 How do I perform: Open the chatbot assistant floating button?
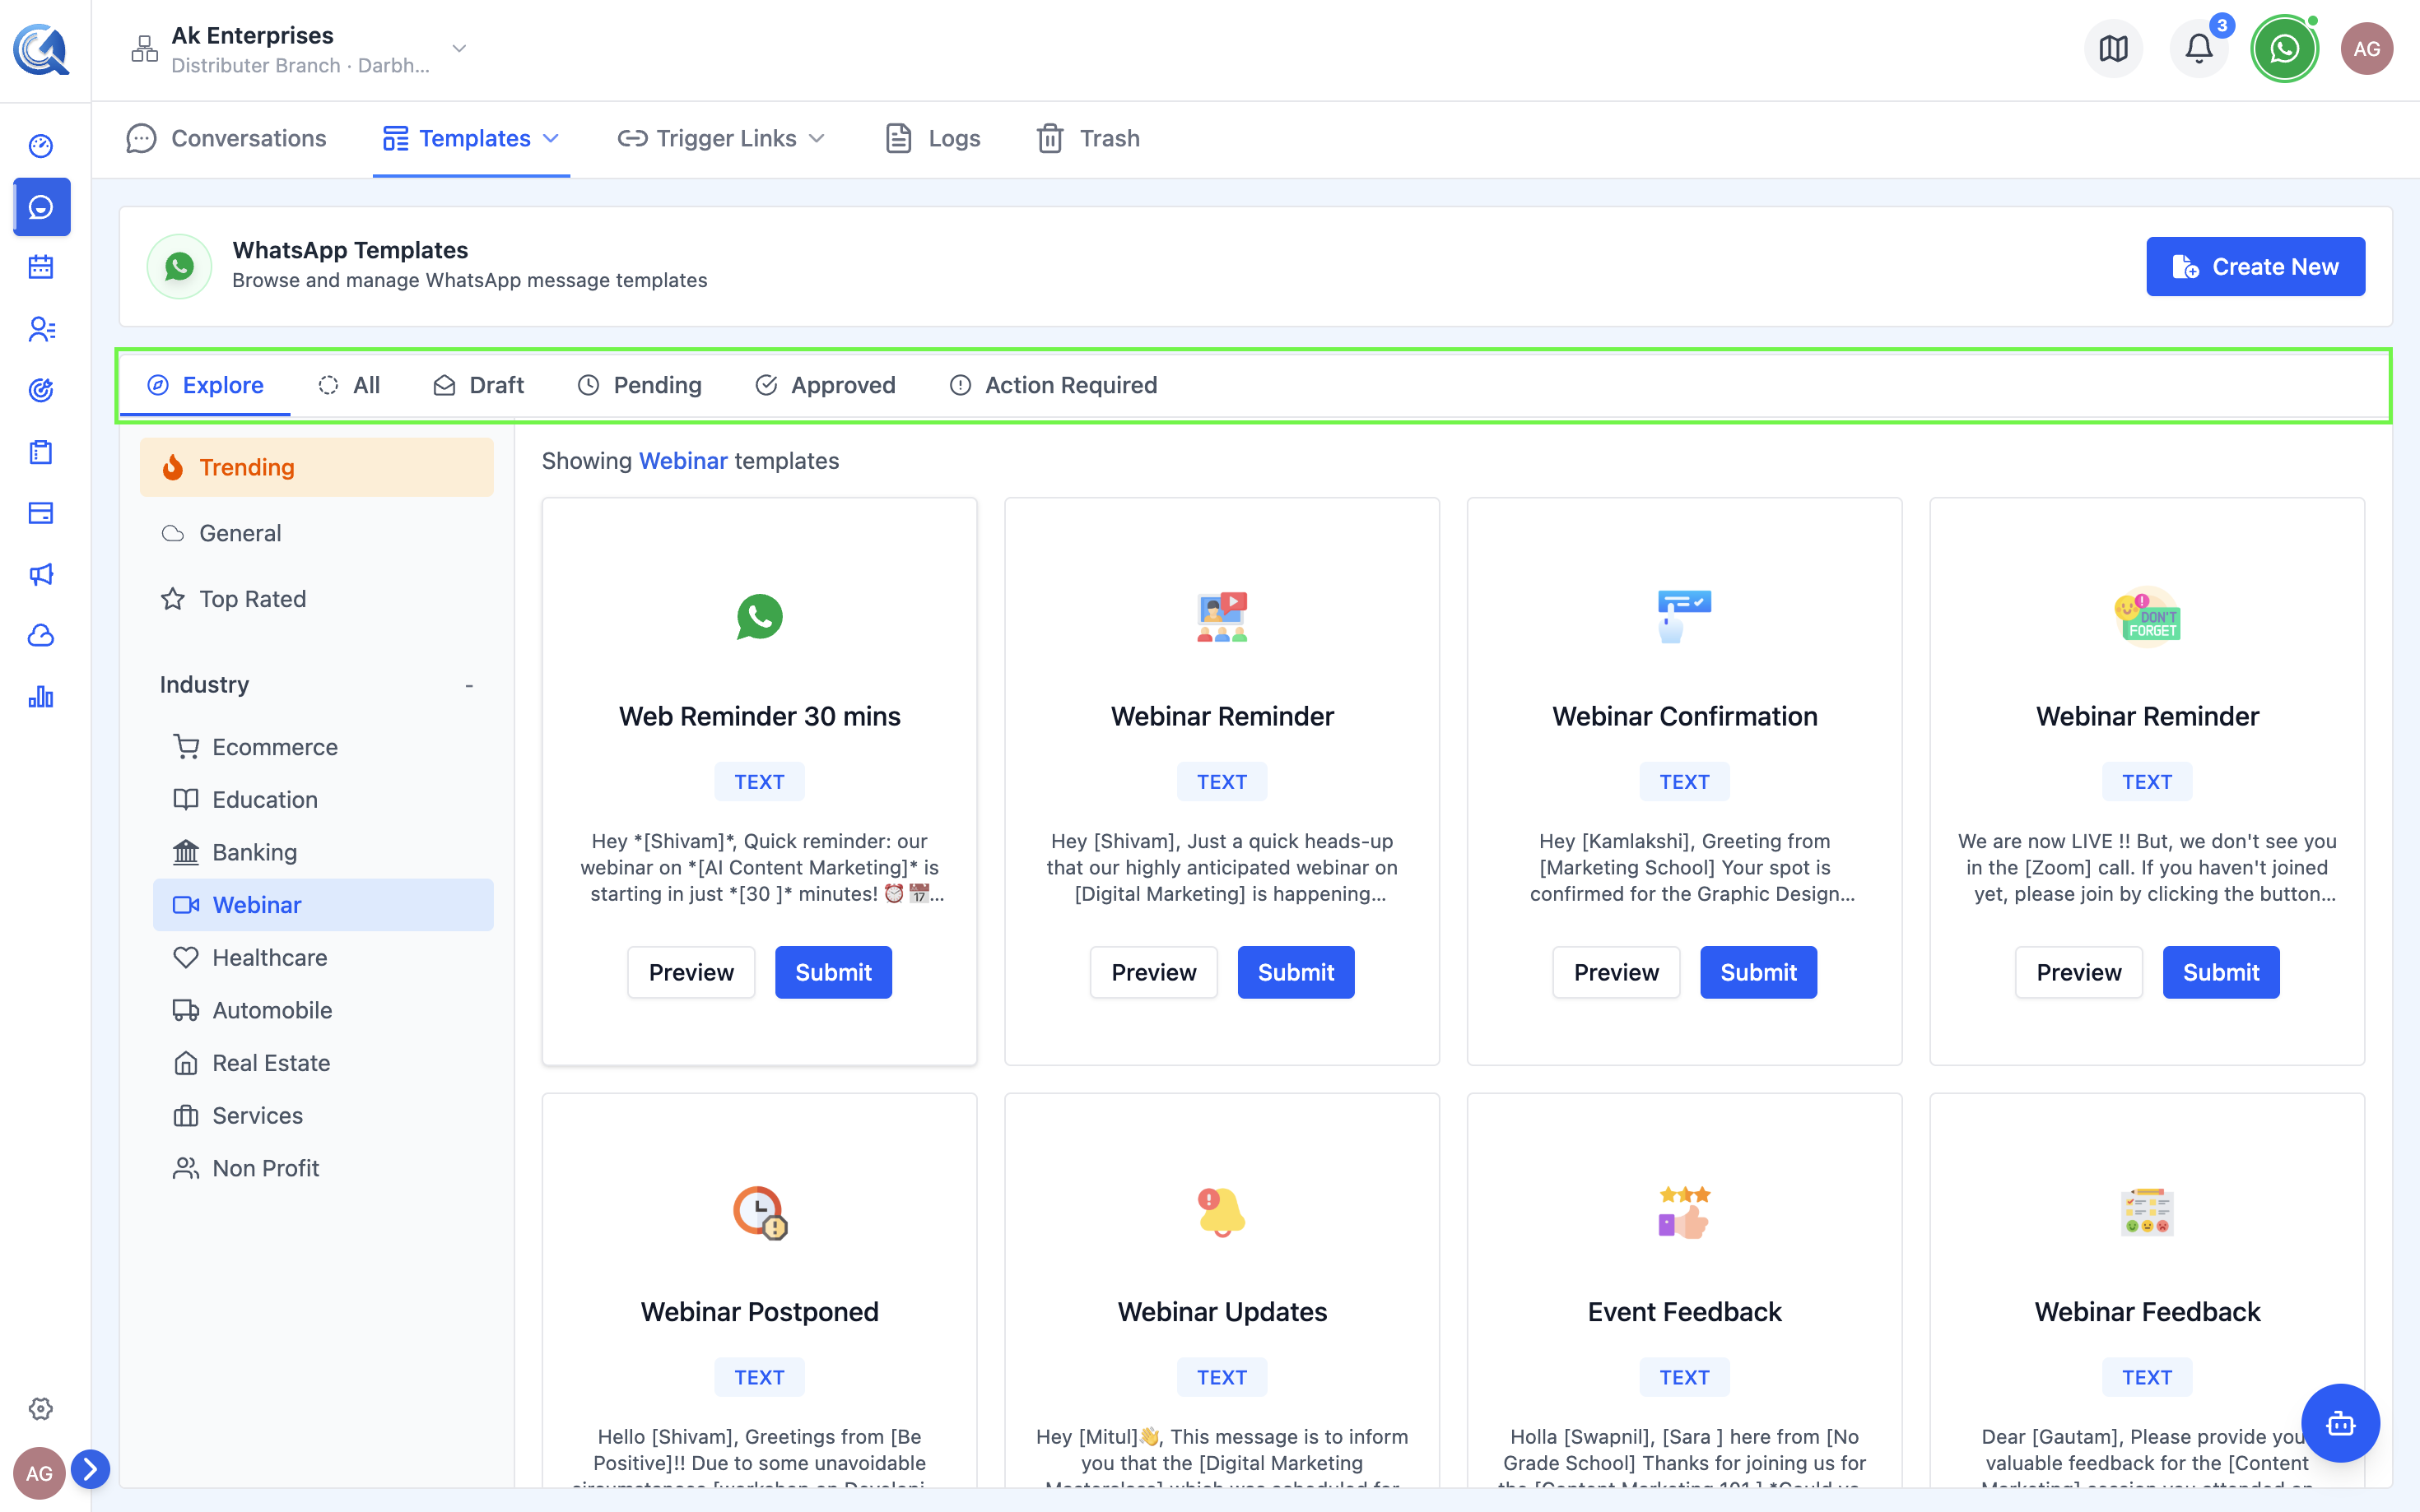pos(2340,1423)
